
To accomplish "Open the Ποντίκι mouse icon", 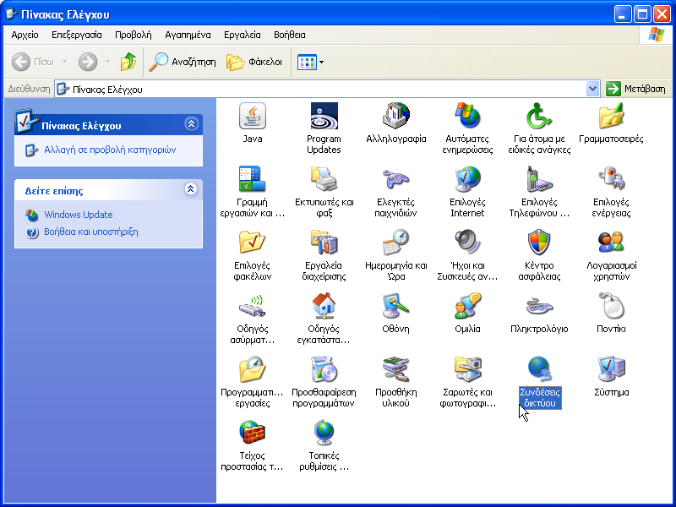I will coord(611,307).
